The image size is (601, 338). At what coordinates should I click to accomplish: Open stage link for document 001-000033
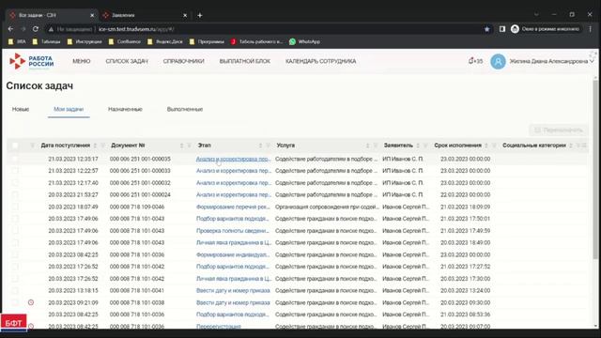(233, 171)
